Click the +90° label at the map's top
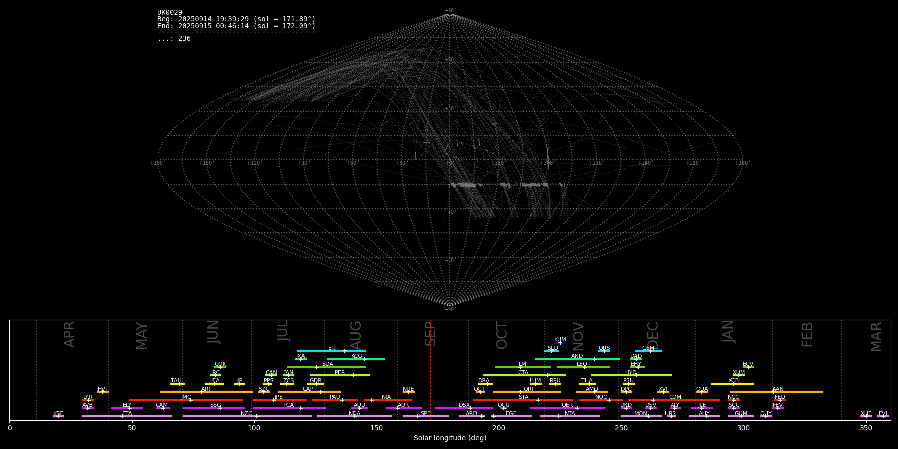 pos(450,11)
